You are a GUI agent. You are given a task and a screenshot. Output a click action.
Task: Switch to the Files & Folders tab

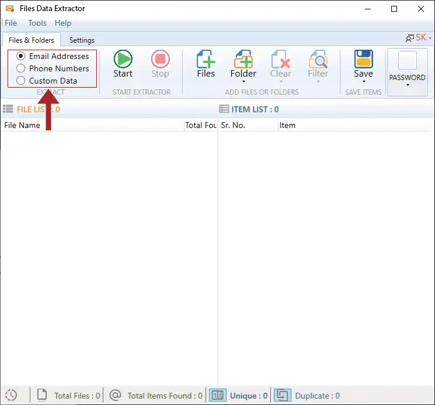click(32, 40)
